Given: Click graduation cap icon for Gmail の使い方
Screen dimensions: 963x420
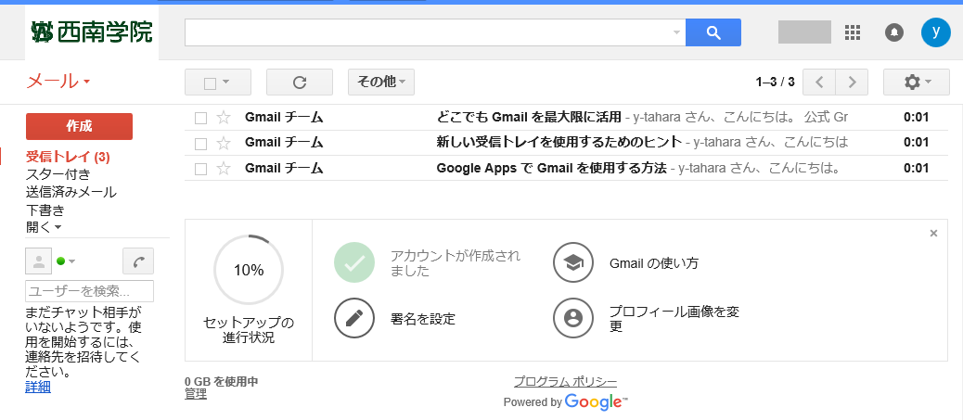Looking at the screenshot, I should (x=573, y=262).
